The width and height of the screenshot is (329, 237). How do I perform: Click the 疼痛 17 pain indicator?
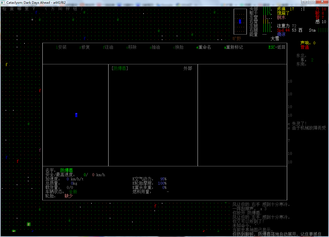tap(286, 9)
